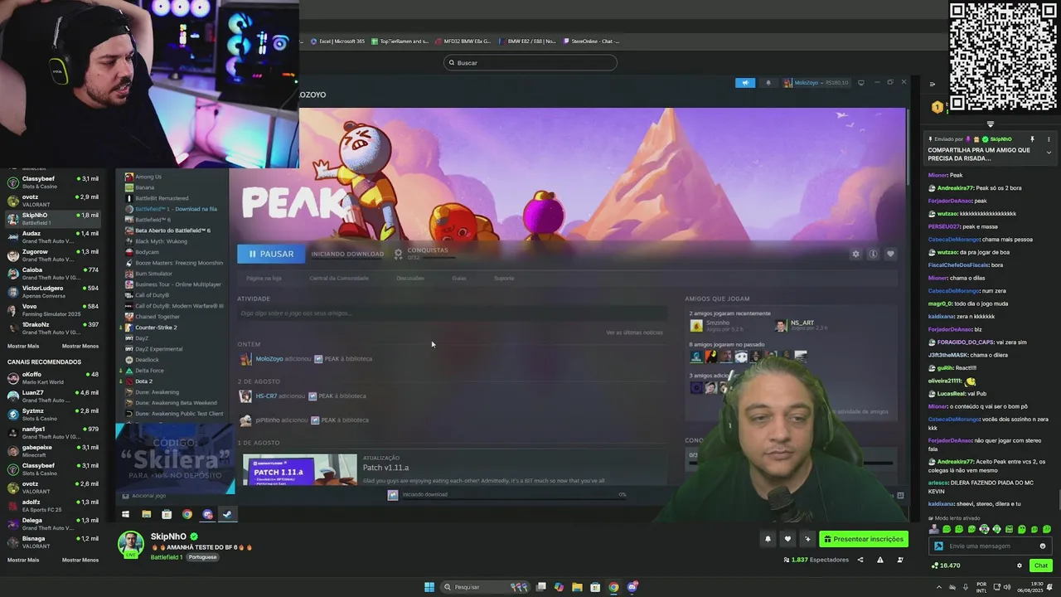Click Steam icon in streamed taskbar
The width and height of the screenshot is (1061, 597).
coord(227,514)
